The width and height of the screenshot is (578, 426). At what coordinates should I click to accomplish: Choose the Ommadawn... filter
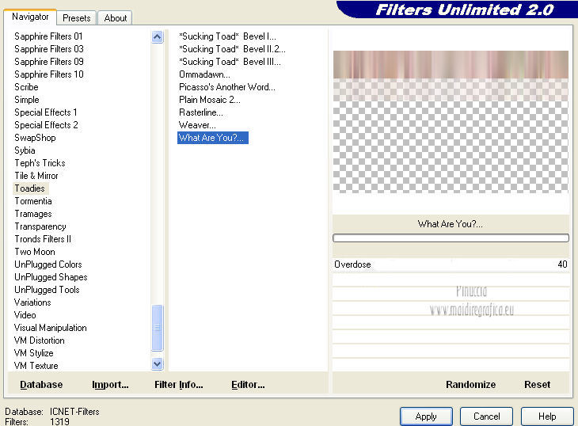point(204,74)
